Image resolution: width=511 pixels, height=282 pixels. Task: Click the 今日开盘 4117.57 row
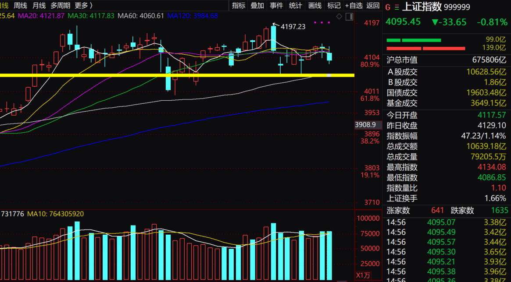pyautogui.click(x=447, y=115)
